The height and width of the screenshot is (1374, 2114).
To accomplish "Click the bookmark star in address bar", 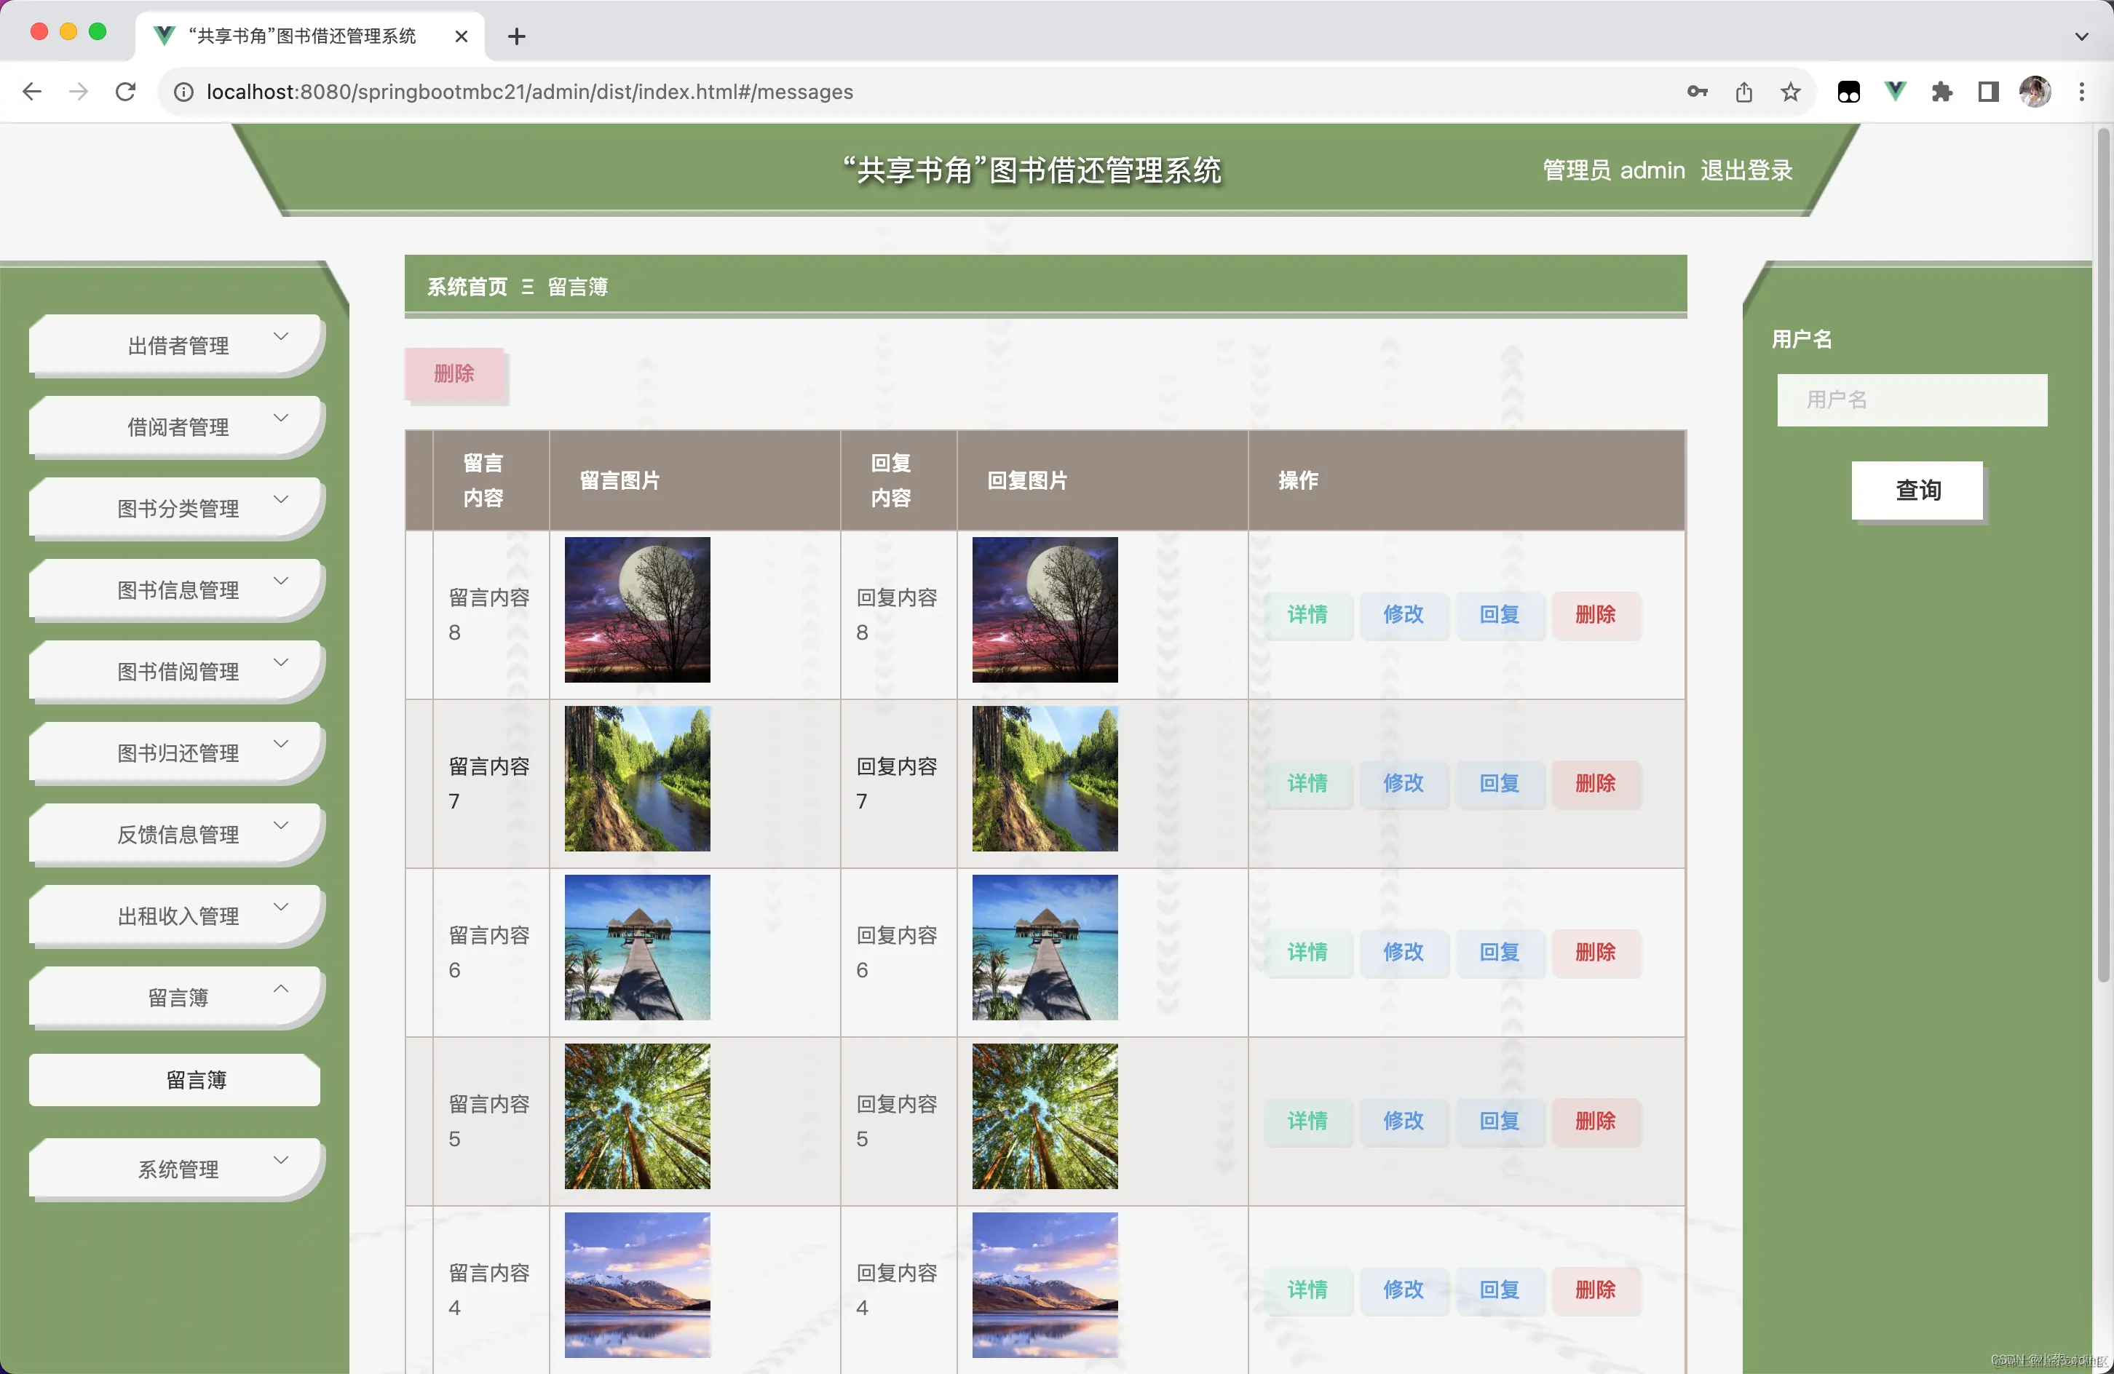I will 1790,92.
